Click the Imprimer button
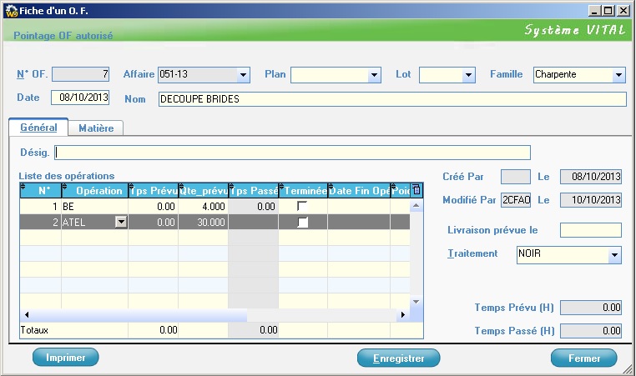636x376 pixels. tap(66, 358)
